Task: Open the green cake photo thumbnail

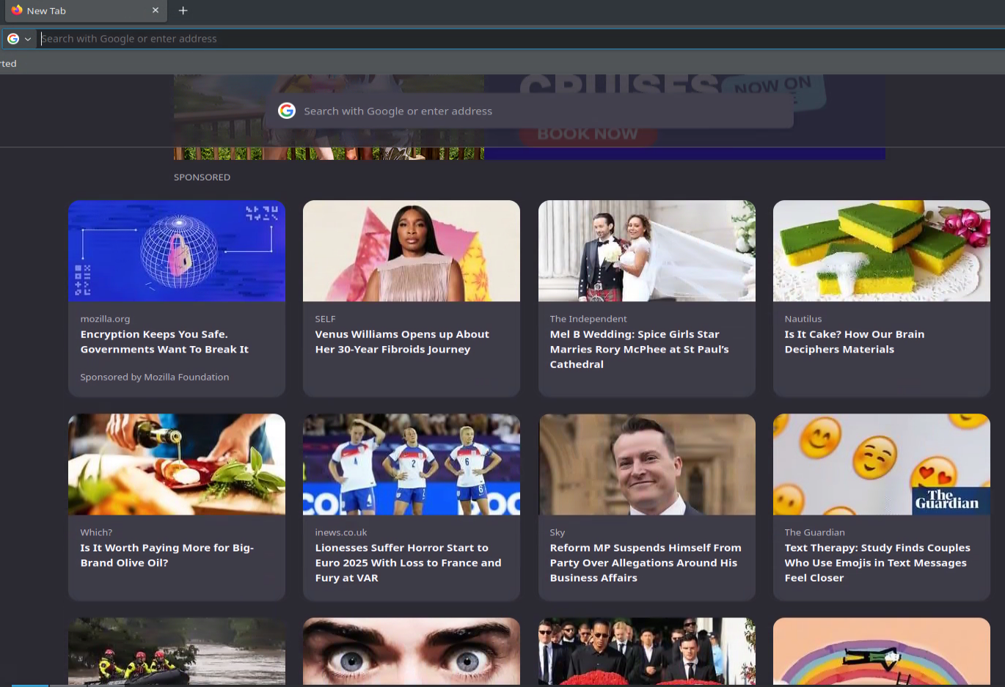Action: pyautogui.click(x=882, y=251)
